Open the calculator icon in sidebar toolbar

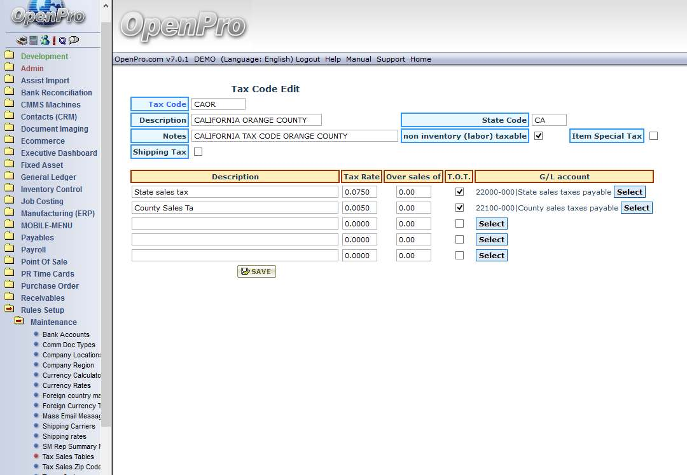[33, 41]
